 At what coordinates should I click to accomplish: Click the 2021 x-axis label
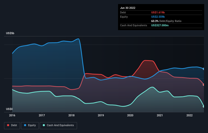pyautogui.click(x=160, y=115)
